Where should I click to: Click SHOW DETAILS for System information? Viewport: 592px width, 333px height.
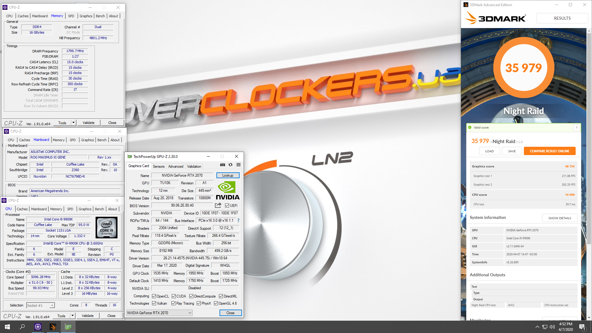click(560, 218)
